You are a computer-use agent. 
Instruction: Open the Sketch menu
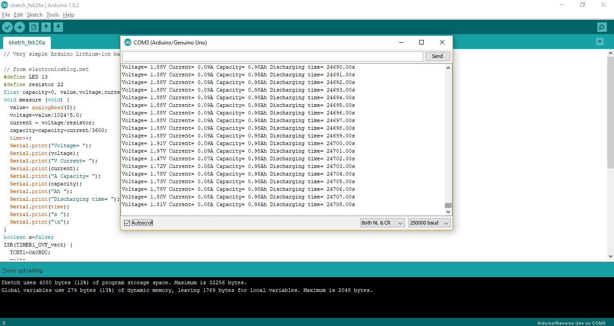pyautogui.click(x=35, y=15)
